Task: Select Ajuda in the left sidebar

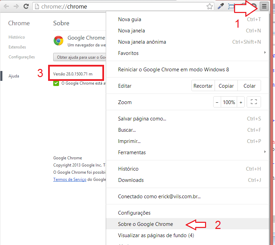Action: [14, 76]
